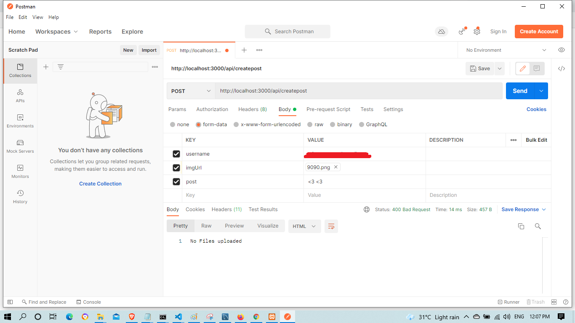This screenshot has width=575, height=323.
Task: Select the GraphQL body radio option
Action: (x=361, y=124)
